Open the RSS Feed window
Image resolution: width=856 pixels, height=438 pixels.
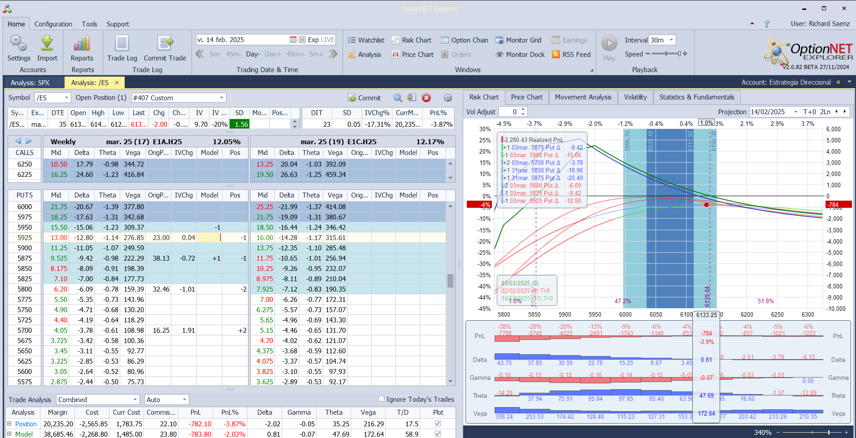click(571, 55)
